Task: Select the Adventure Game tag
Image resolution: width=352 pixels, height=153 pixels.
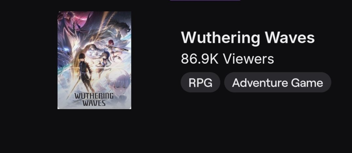Action: coord(277,82)
